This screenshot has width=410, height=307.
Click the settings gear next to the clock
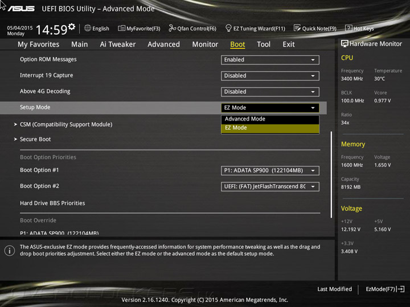[x=72, y=27]
